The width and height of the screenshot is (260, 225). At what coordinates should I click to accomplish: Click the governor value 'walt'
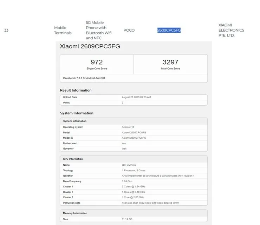click(124, 148)
